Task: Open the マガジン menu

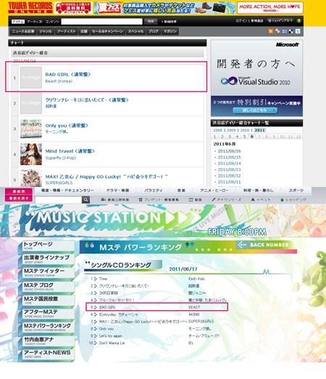Action: 170,31
